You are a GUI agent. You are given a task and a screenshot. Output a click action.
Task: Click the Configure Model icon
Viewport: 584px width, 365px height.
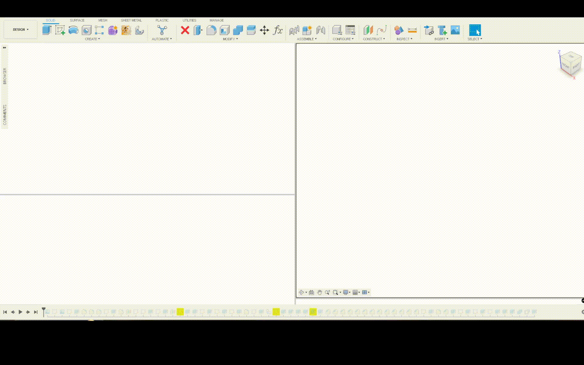pyautogui.click(x=337, y=30)
